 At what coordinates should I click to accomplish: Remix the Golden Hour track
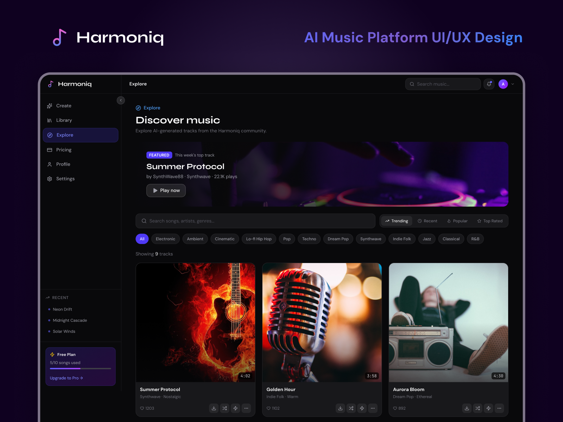[x=351, y=408]
